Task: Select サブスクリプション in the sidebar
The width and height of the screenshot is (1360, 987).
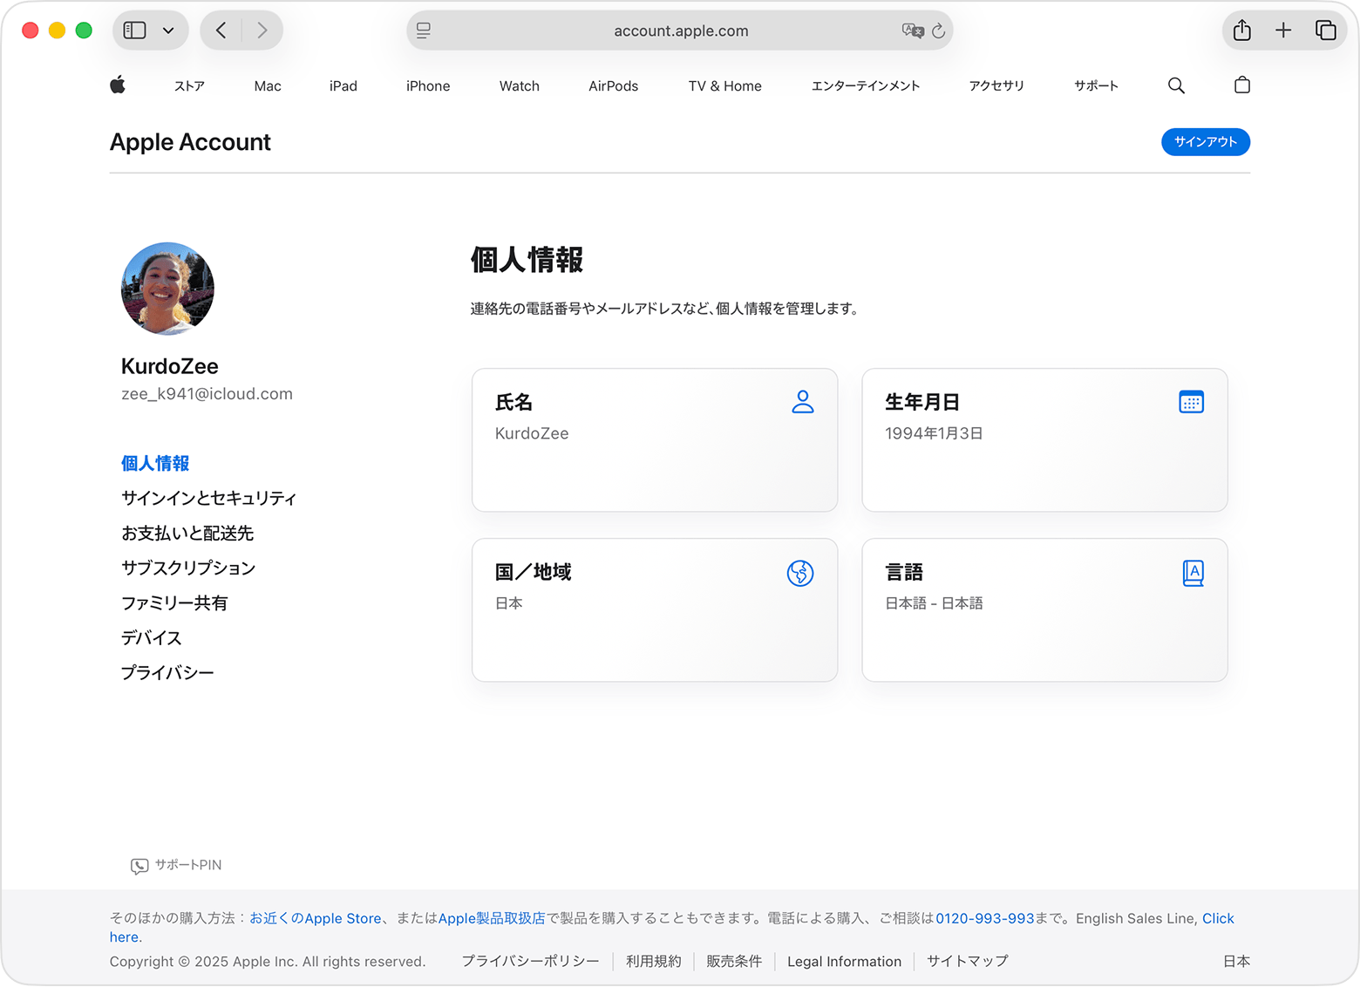Action: point(188,568)
